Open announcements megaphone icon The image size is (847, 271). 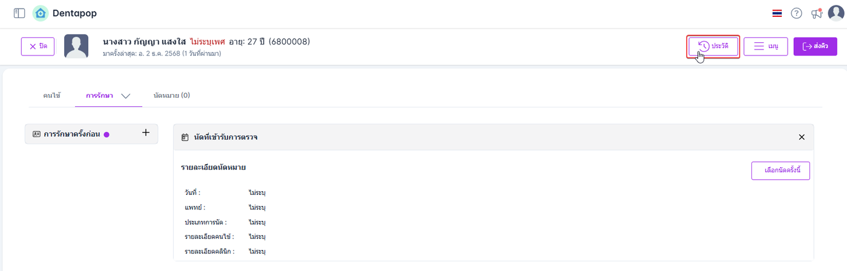pos(817,13)
